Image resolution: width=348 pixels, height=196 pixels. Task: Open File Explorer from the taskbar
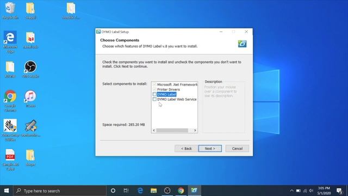click(x=153, y=191)
